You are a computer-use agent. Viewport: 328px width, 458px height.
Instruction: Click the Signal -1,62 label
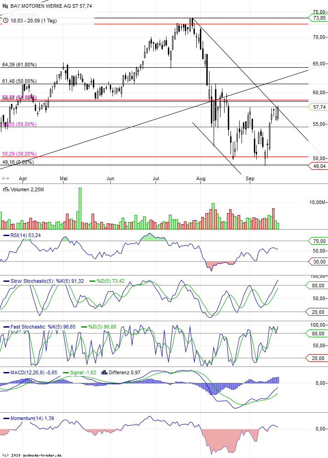(83, 372)
